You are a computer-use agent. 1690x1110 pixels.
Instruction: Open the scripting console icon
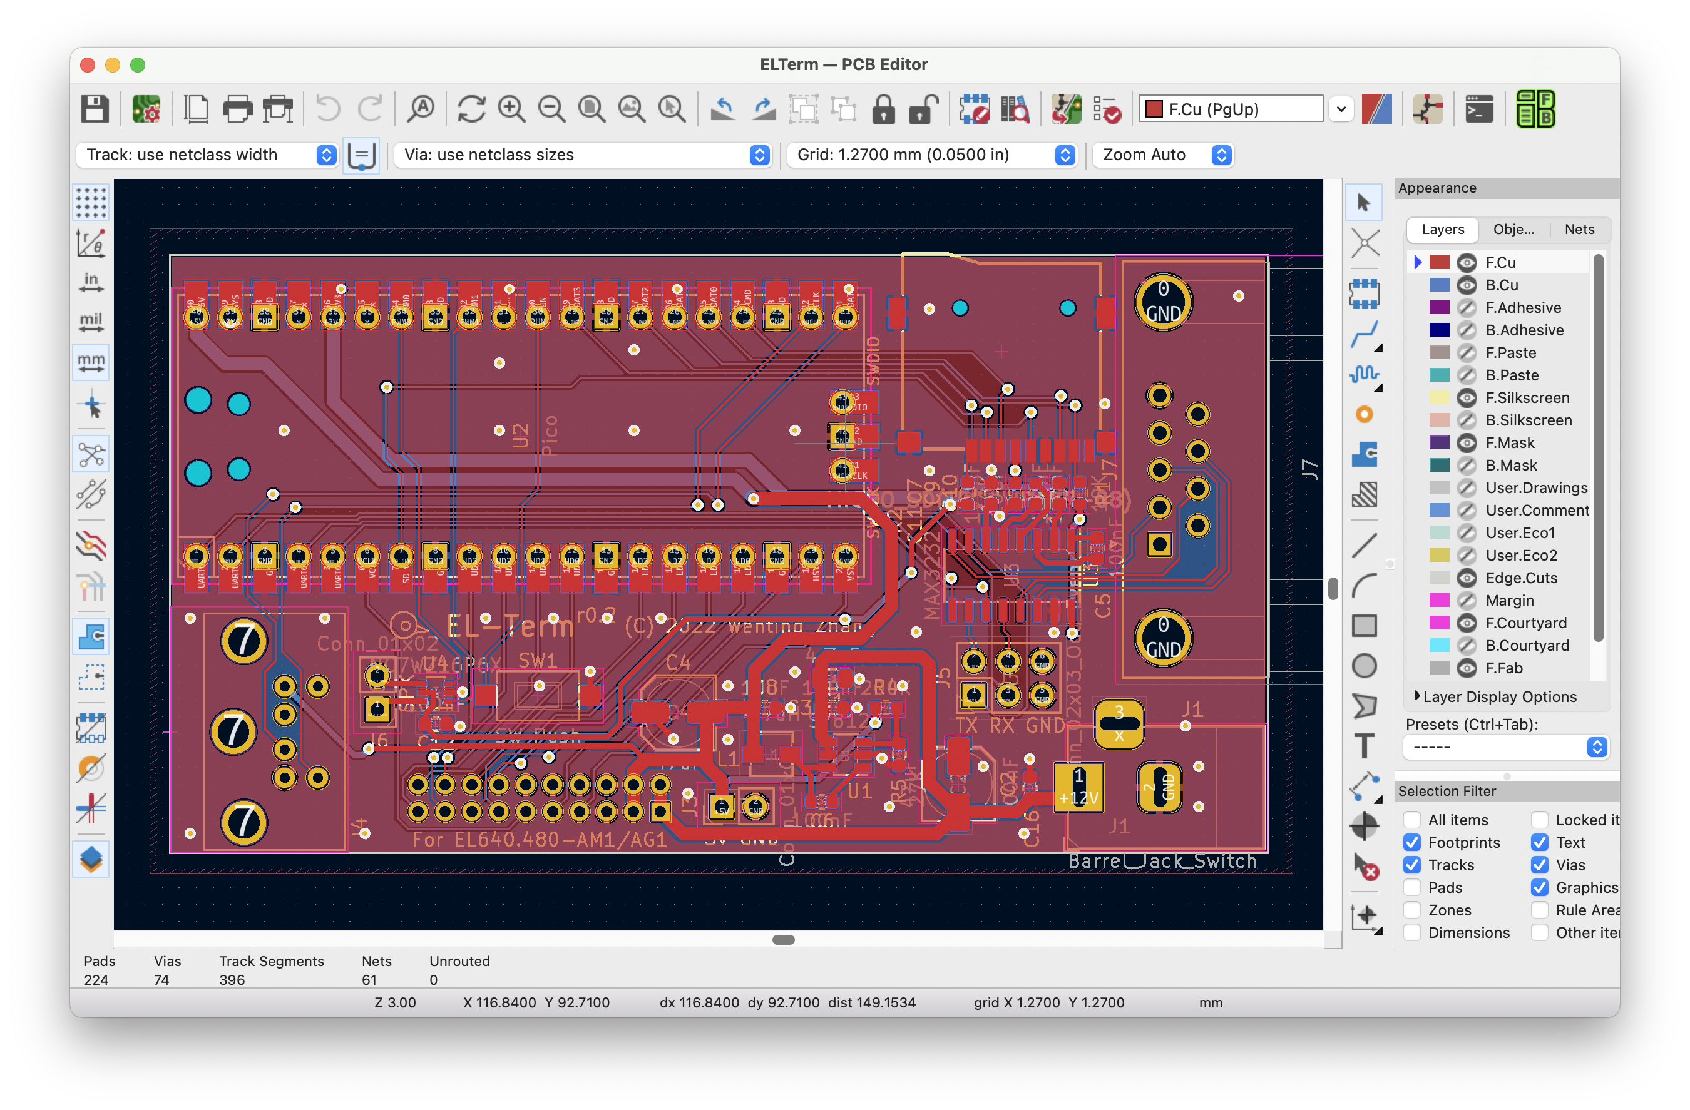click(1479, 109)
